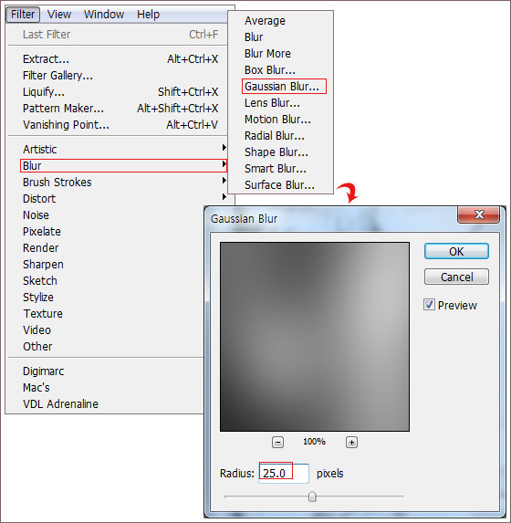The image size is (511, 523).
Task: Open Surface Blur... filter
Action: 279,184
